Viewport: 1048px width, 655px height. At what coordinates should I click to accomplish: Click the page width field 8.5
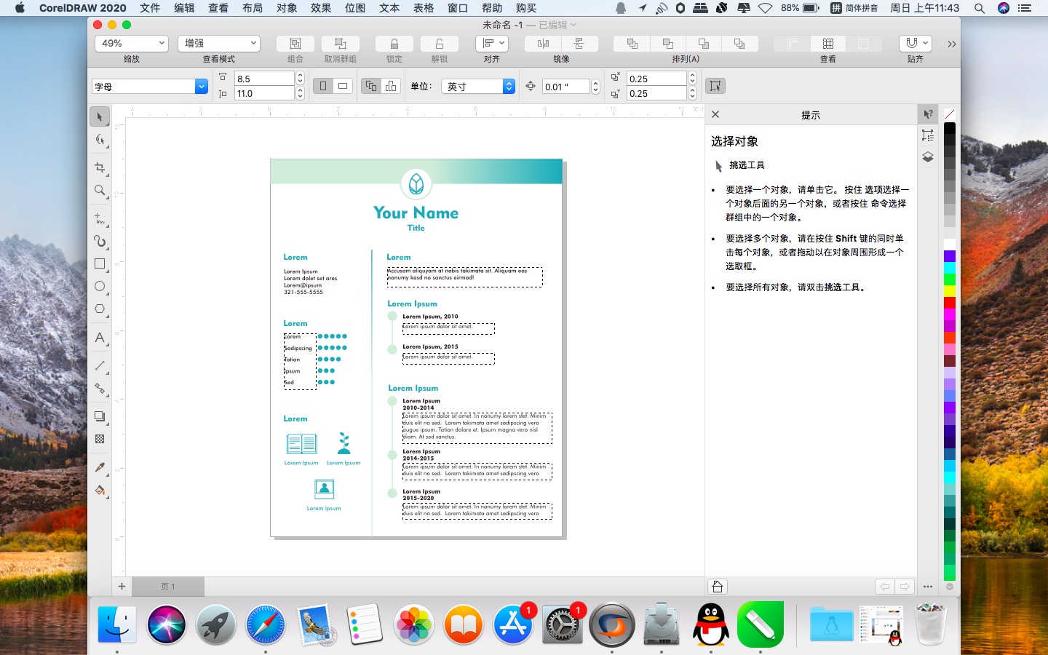[263, 79]
